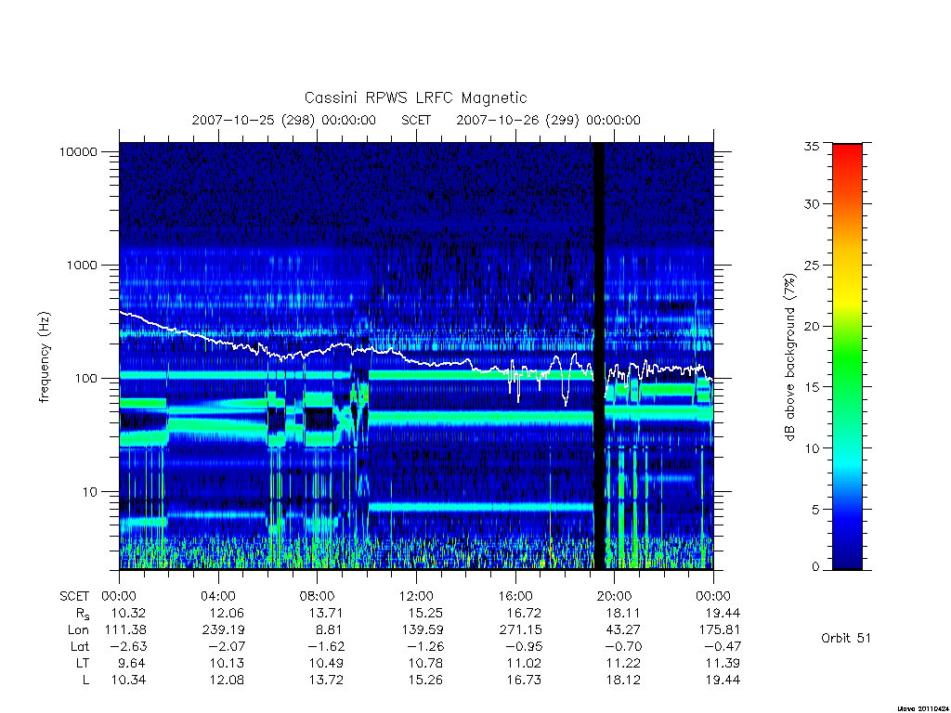Viewport: 951px width, 713px height.
Task: Click the colorbar value 5
Action: 814,510
